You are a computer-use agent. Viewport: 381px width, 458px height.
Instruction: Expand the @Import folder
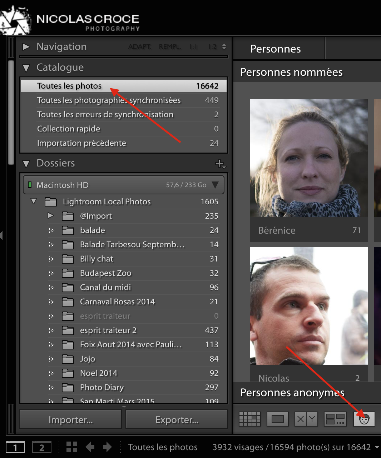pos(50,216)
